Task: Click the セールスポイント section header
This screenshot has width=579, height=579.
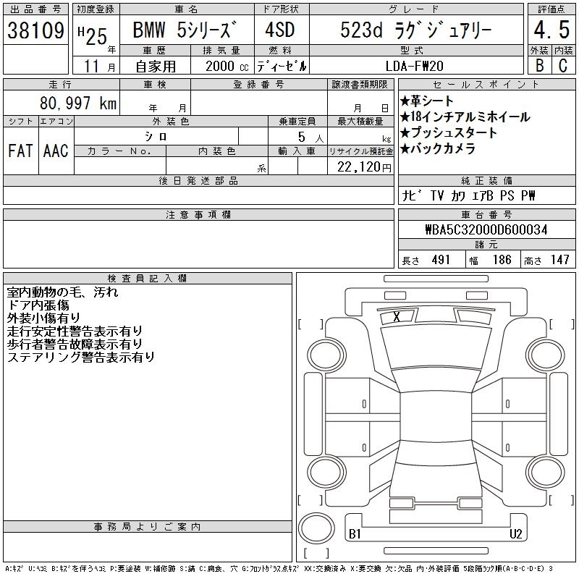Action: (x=486, y=85)
